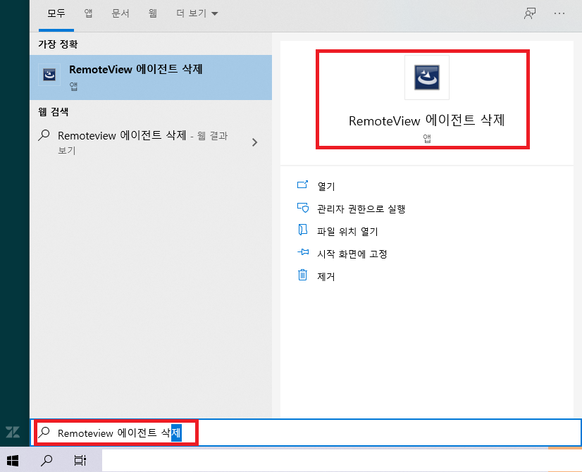Select the RemoteView 에이전트 삭제 best match result
This screenshot has width=582, height=472.
151,77
